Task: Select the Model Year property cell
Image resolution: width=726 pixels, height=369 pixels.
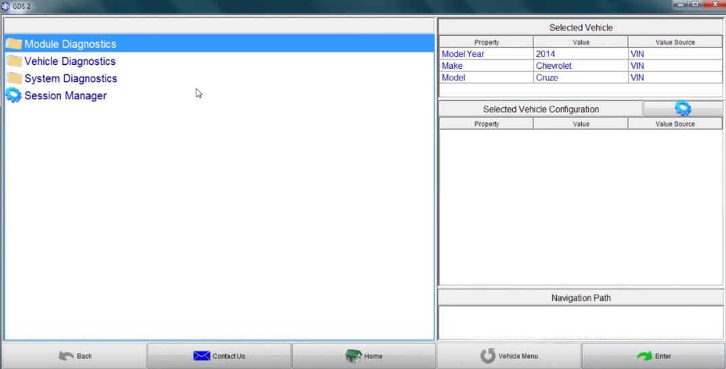Action: tap(486, 53)
